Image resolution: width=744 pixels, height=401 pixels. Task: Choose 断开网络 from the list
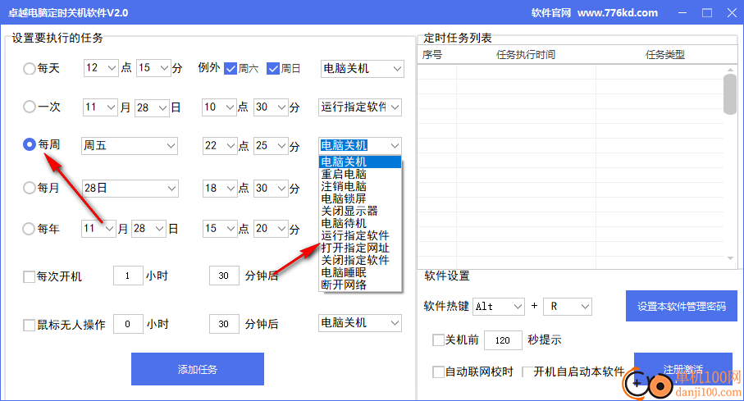360,285
